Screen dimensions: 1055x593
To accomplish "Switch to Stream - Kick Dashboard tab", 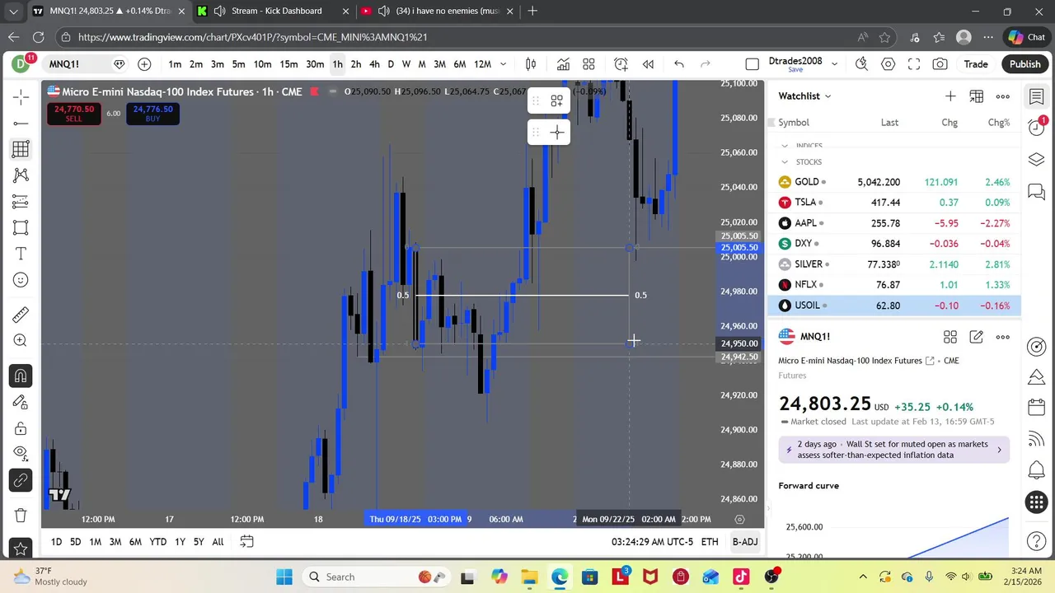I will click(x=277, y=11).
